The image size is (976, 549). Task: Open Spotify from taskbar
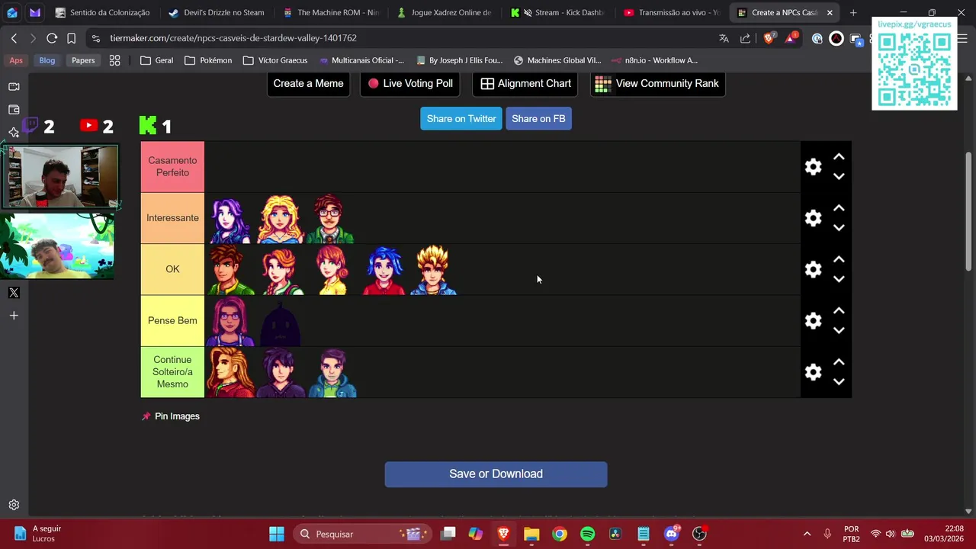click(587, 534)
